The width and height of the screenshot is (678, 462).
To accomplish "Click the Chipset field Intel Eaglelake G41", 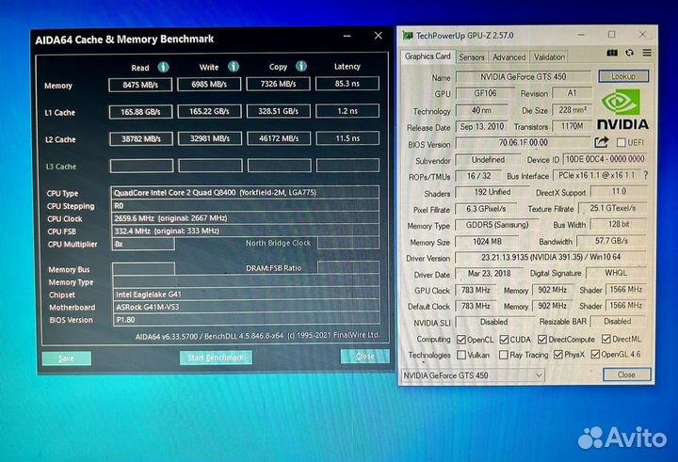I will [247, 295].
